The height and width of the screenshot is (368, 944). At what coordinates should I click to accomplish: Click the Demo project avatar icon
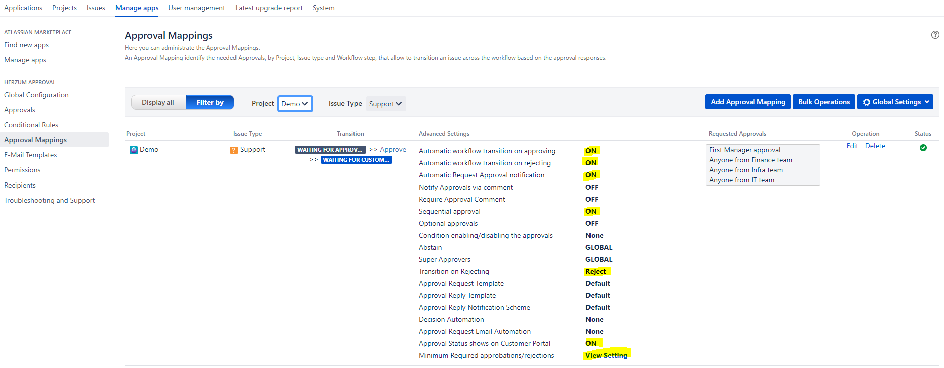133,150
